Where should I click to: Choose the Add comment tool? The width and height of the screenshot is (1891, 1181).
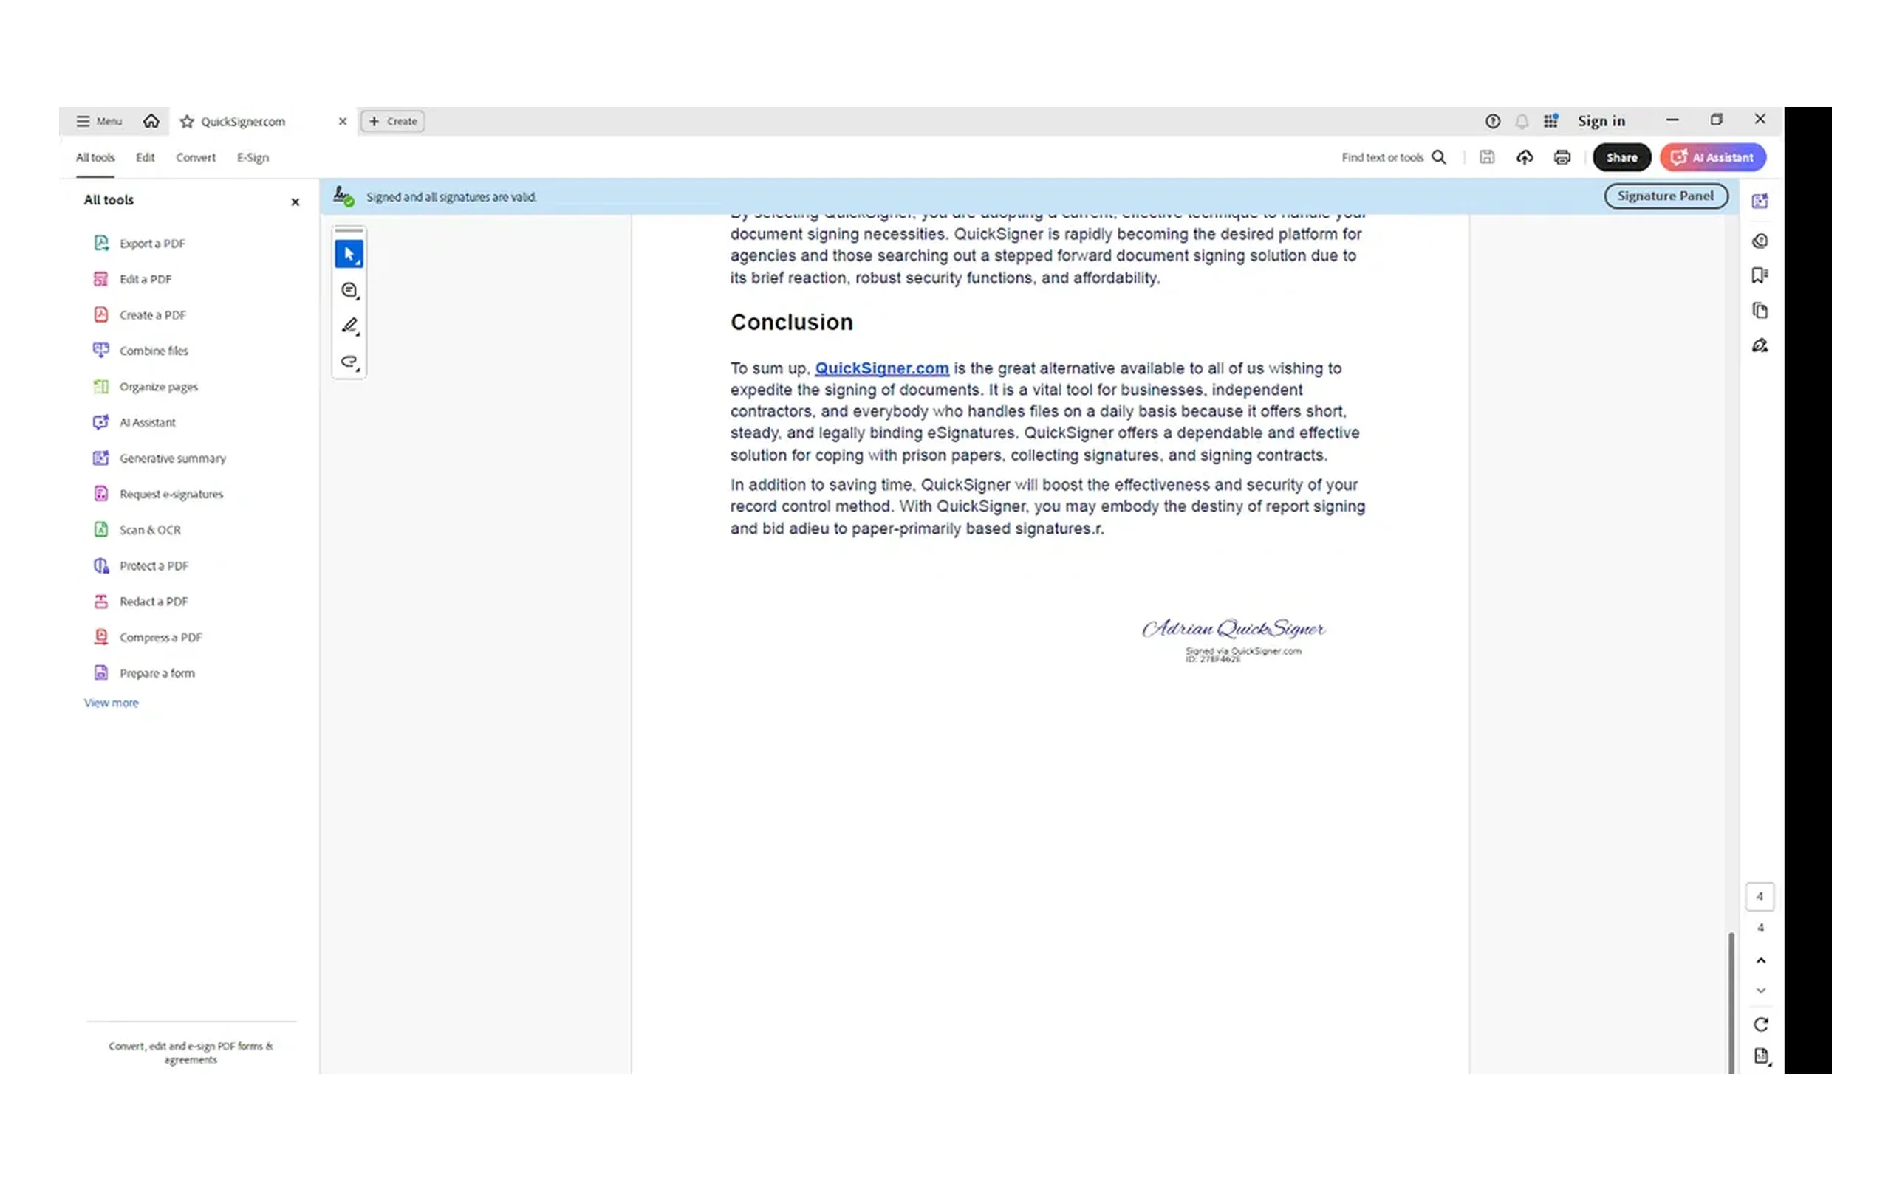click(349, 291)
